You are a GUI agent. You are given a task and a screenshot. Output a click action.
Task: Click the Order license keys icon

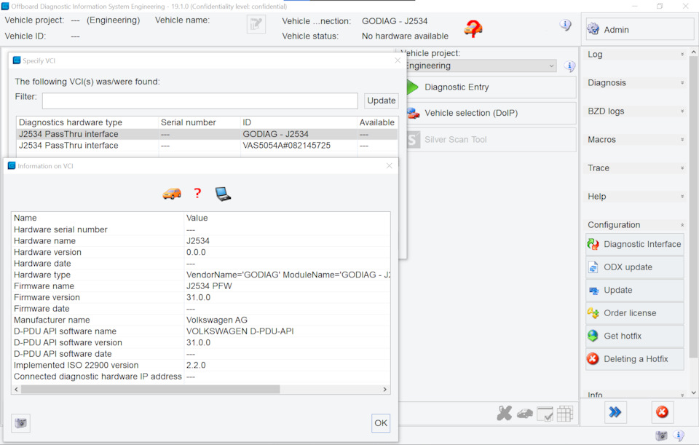(x=593, y=313)
